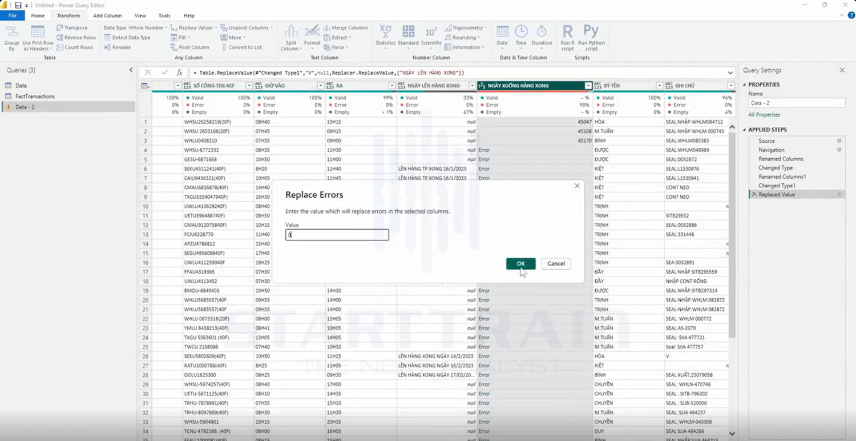Open the File tab
The image size is (856, 441).
(x=12, y=15)
